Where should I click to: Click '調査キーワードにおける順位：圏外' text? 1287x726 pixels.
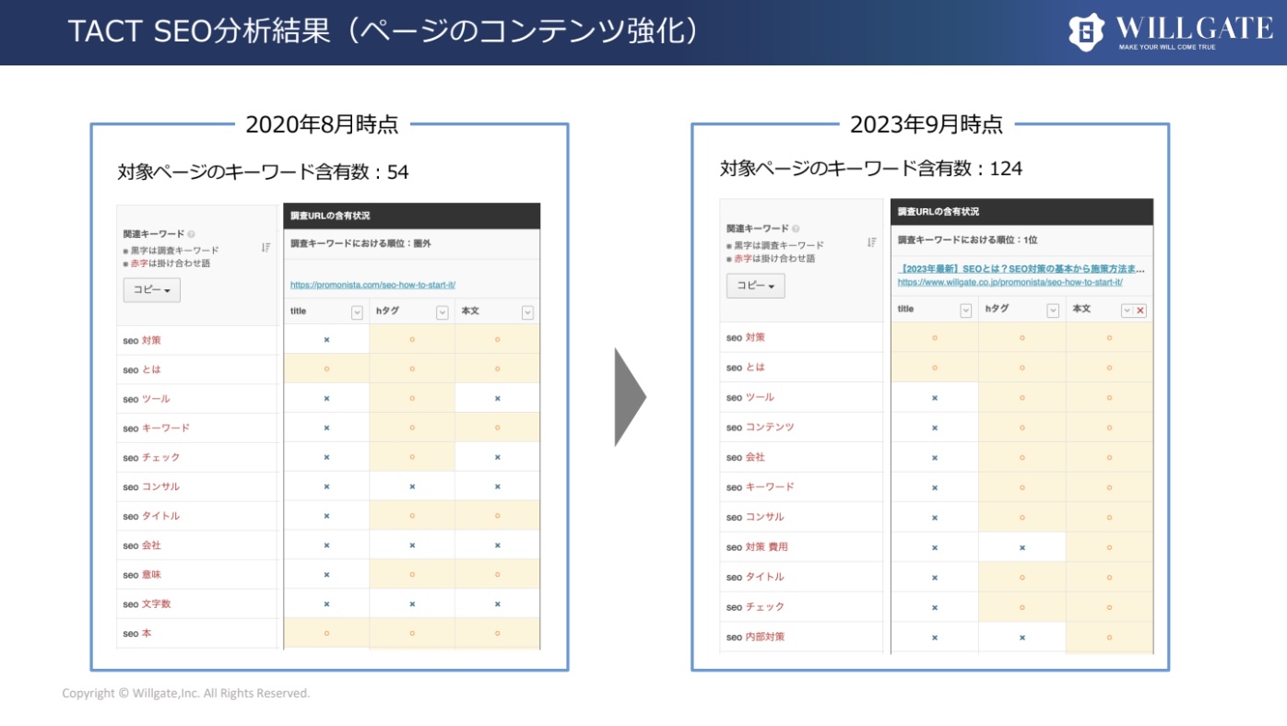coord(360,244)
